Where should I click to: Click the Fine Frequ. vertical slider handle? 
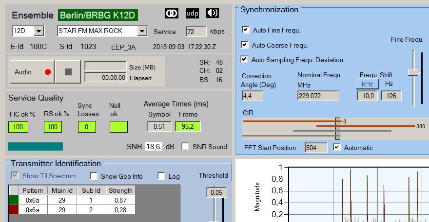(x=414, y=72)
